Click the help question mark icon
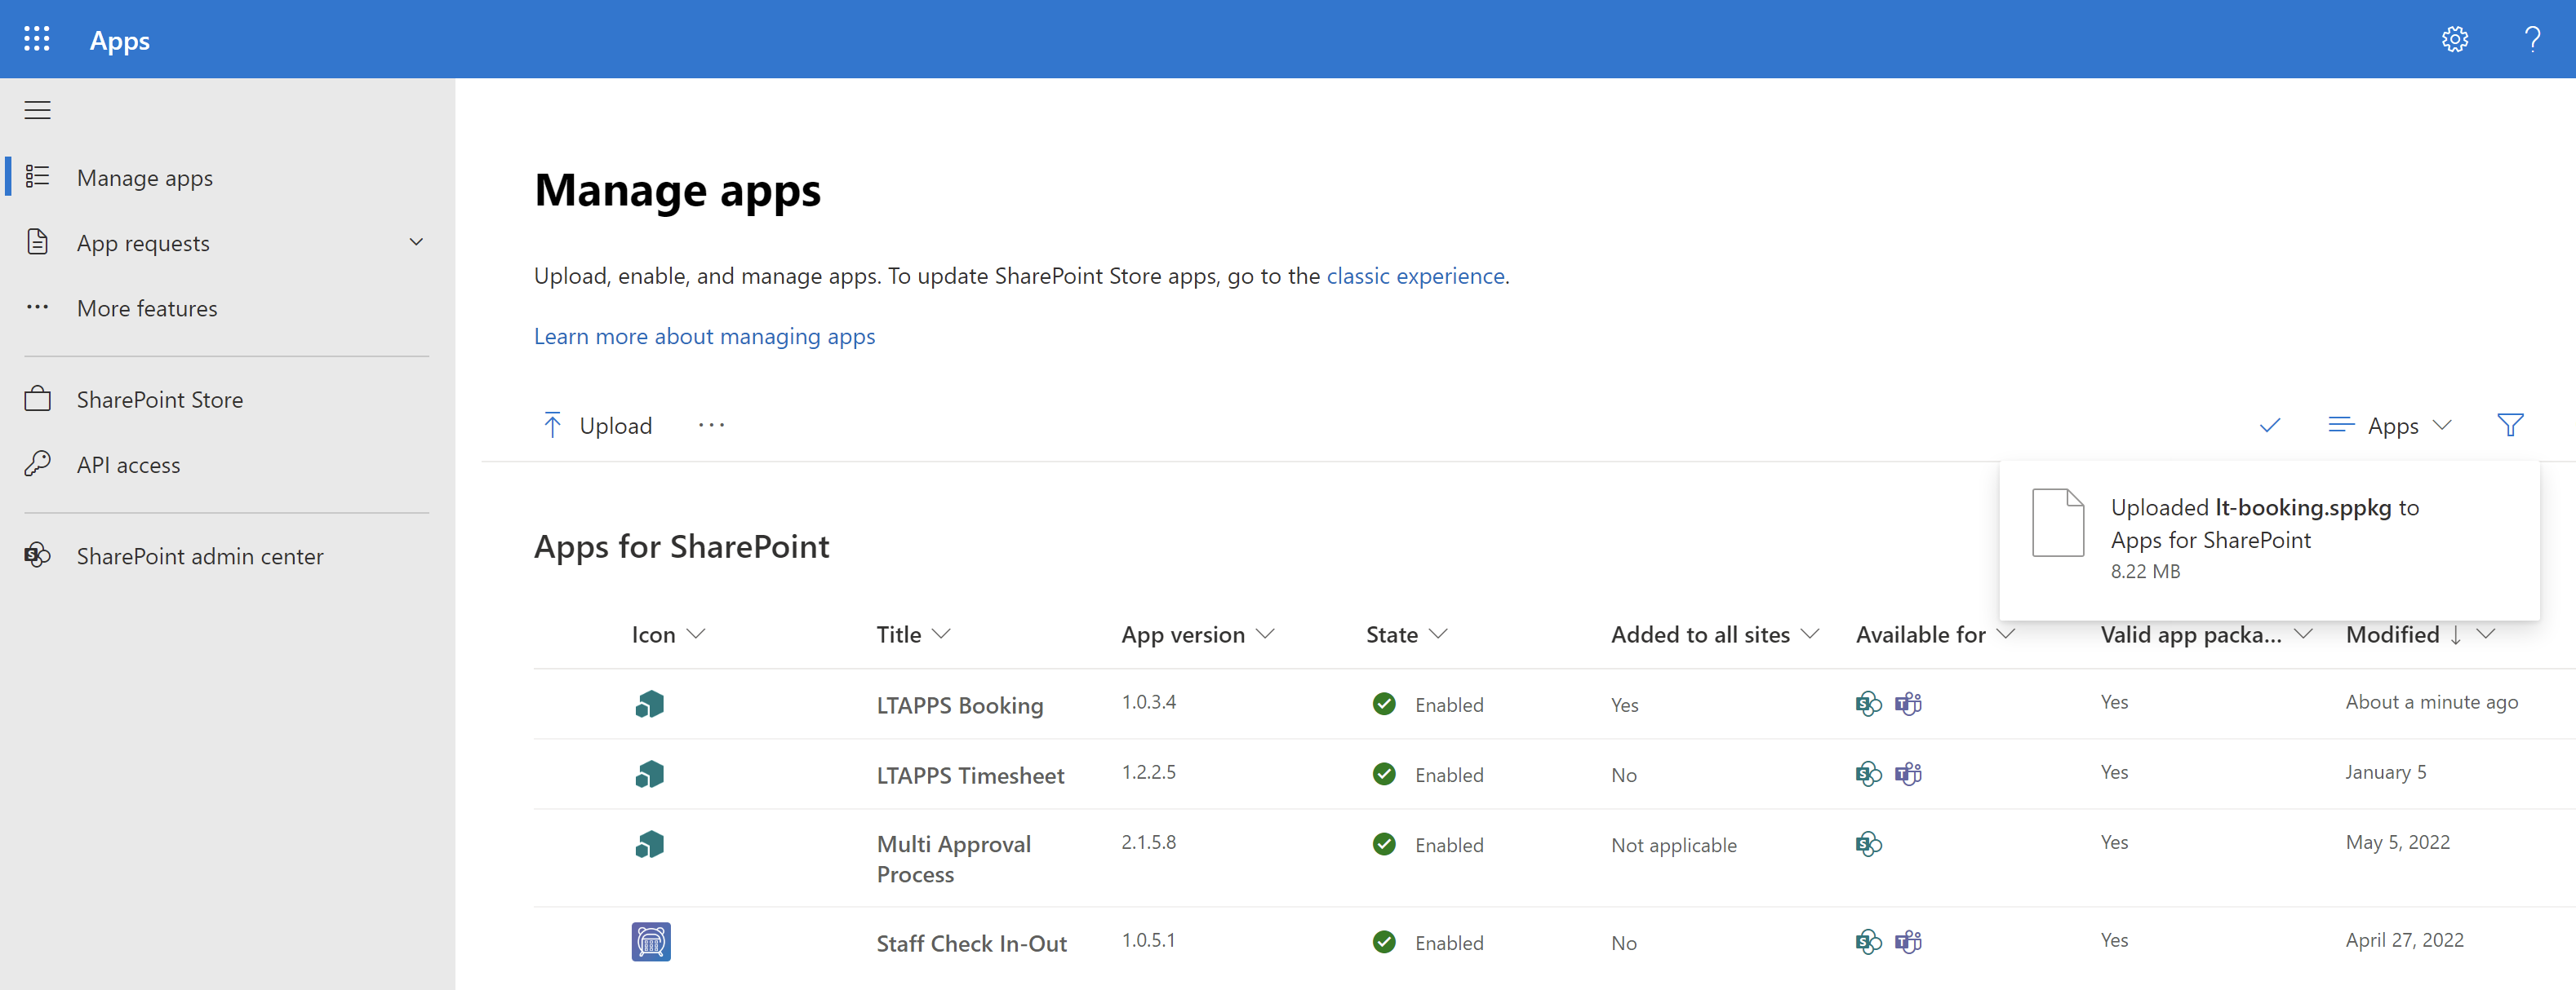 tap(2532, 39)
